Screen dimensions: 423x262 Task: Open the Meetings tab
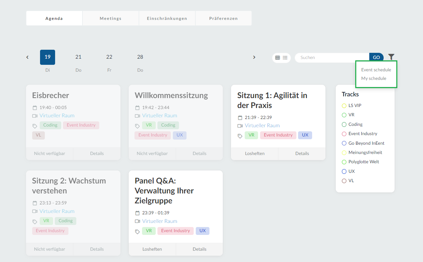tap(111, 19)
